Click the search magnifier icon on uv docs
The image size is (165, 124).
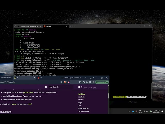(x=51, y=87)
